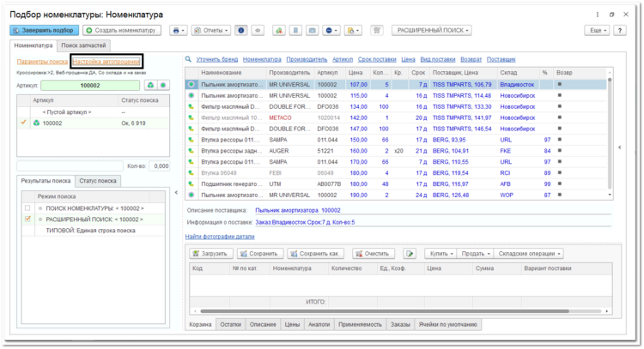Click the green circle icon beside the Артикул field
644x349 pixels.
[163, 85]
